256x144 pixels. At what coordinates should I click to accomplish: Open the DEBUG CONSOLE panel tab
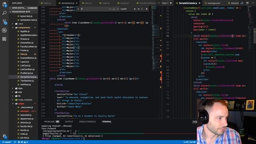coord(87,122)
